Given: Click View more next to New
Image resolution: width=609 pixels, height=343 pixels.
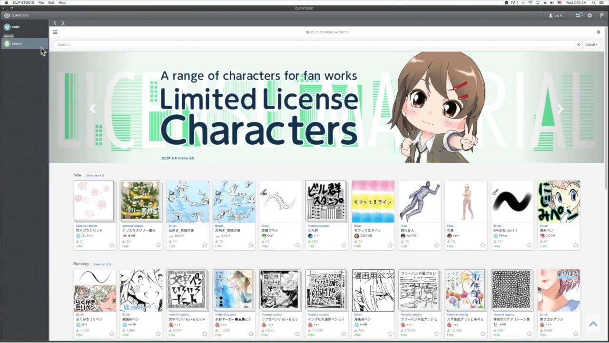Looking at the screenshot, I should 95,176.
